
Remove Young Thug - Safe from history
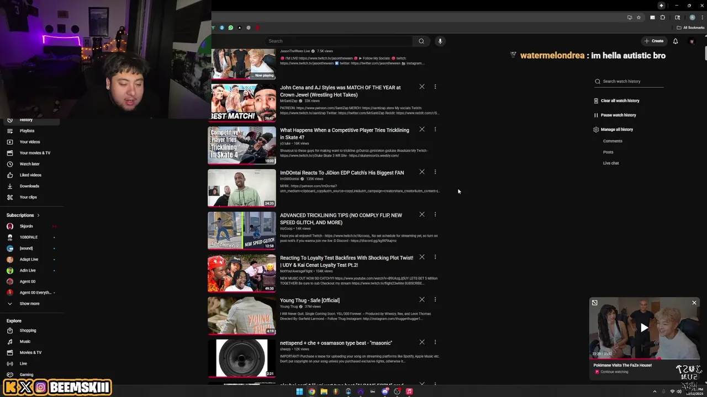[422, 299]
